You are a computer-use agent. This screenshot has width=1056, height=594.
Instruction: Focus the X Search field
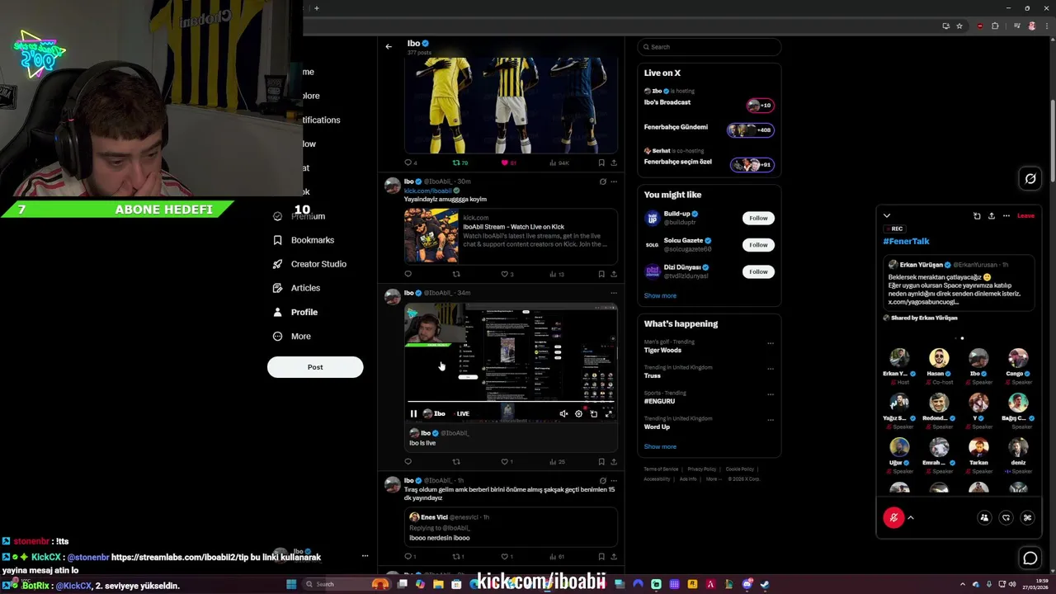[709, 47]
